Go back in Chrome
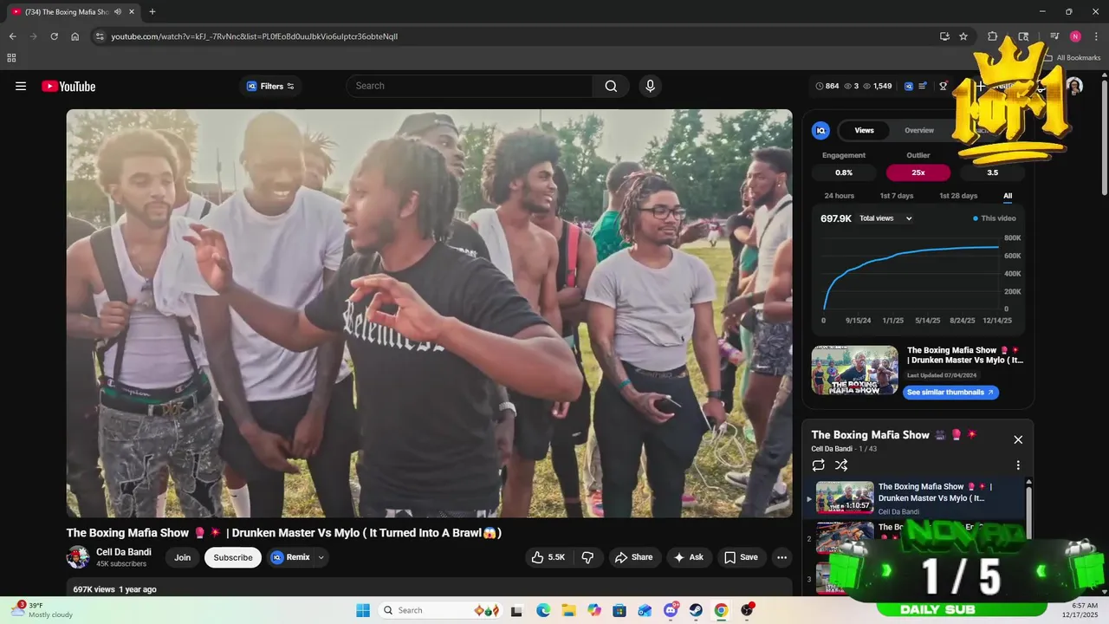 pos(12,36)
